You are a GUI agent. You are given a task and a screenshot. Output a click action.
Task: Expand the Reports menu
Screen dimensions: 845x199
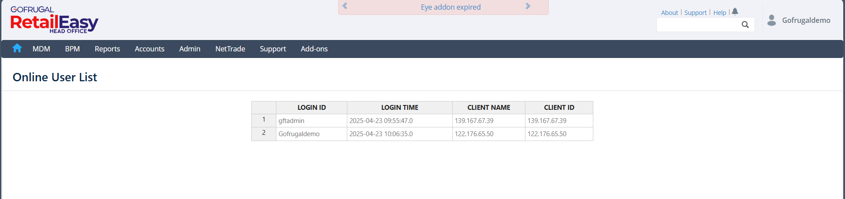coord(107,49)
